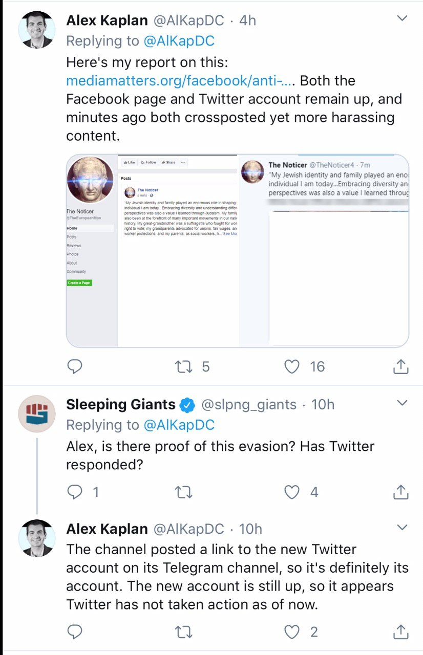This screenshot has width=423, height=655.
Task: Expand options chevron on last Alex Kaplan tweet
Action: click(403, 527)
